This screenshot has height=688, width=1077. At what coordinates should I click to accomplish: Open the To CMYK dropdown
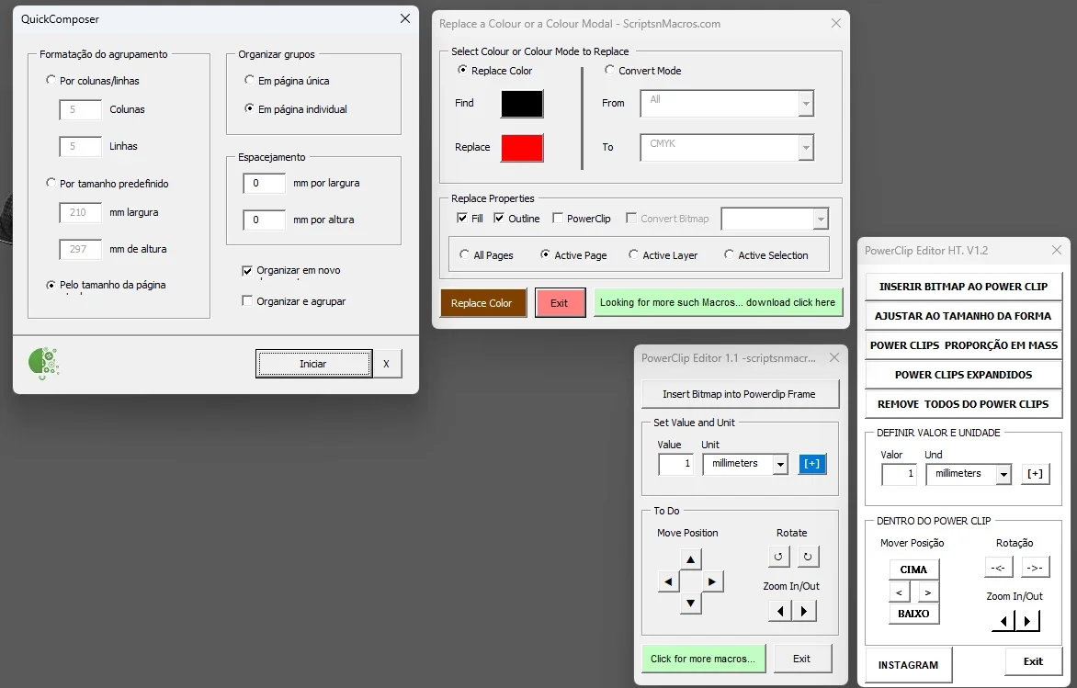pos(807,148)
